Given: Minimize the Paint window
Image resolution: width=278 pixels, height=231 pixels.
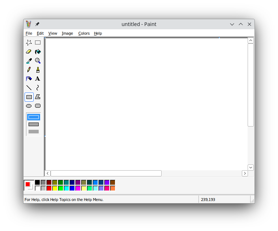Looking at the screenshot, I should click(232, 24).
